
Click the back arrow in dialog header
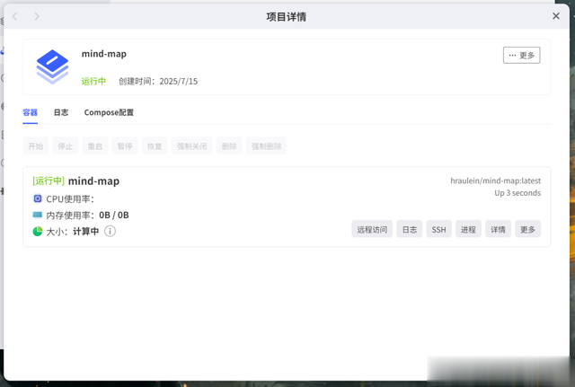tap(15, 16)
